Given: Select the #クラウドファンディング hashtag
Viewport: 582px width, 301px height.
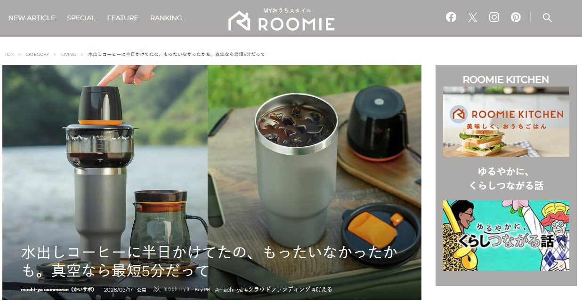Looking at the screenshot, I should tap(277, 289).
